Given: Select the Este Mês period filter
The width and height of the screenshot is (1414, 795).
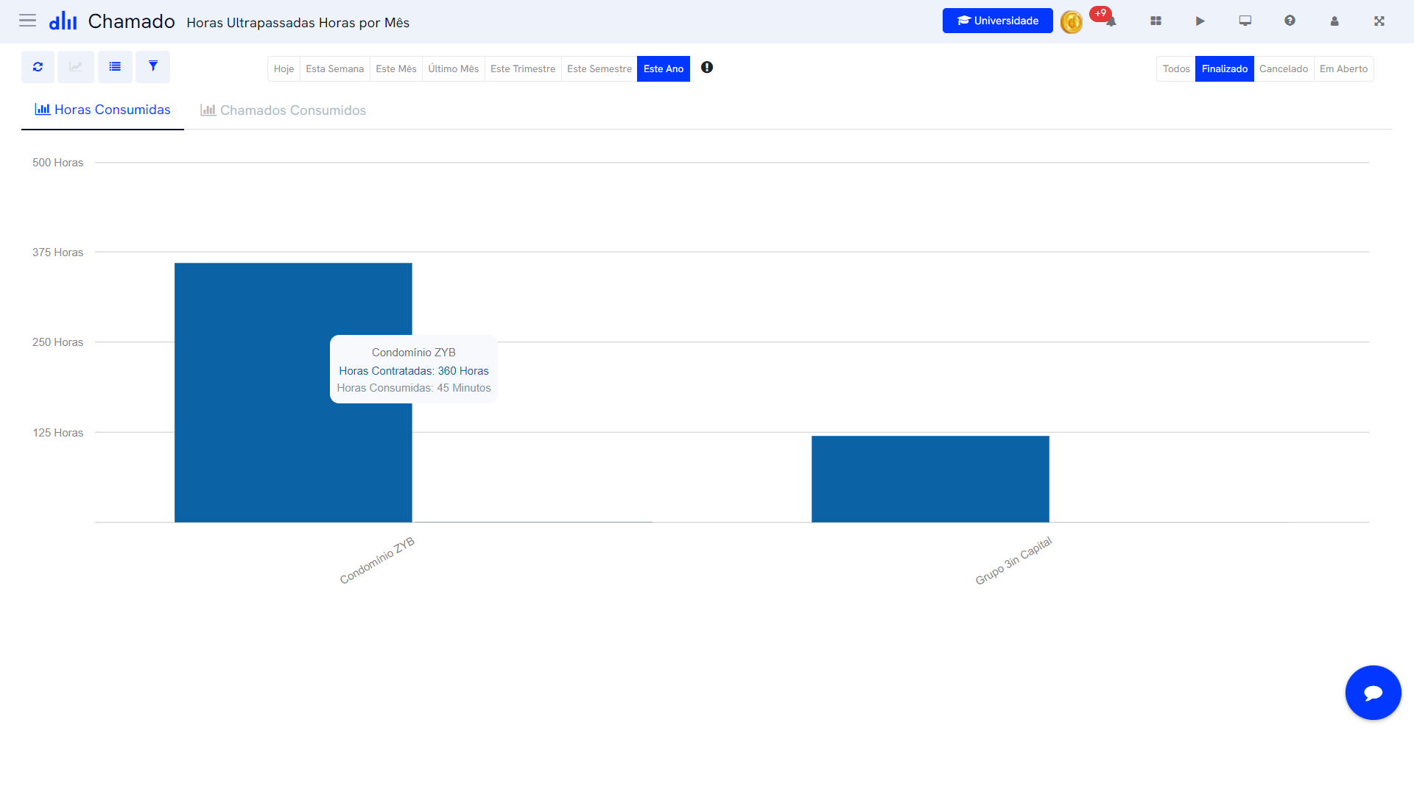Looking at the screenshot, I should coord(396,68).
